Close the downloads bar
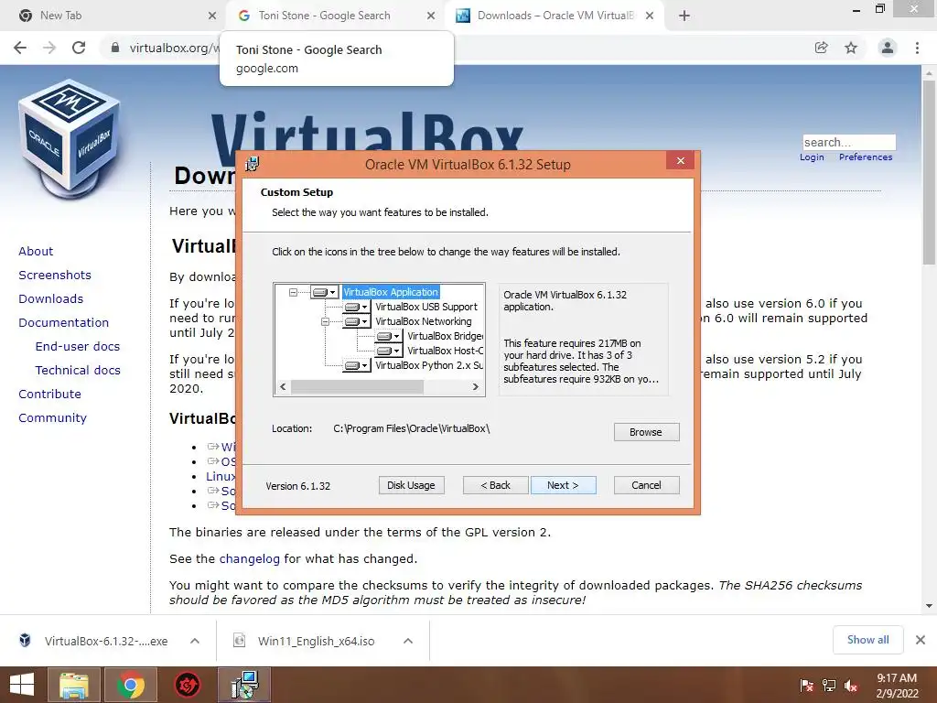Viewport: 937px width, 703px height. pyautogui.click(x=921, y=640)
